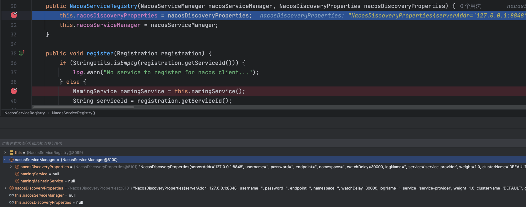This screenshot has width=526, height=207.
Task: Click the inline nacosDiscoveryProperties debug value hint
Action: click(393, 15)
